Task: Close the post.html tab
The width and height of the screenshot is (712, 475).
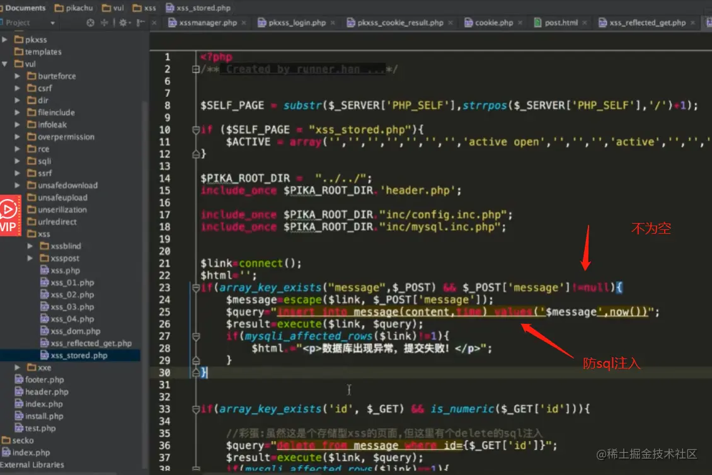Action: [x=585, y=23]
